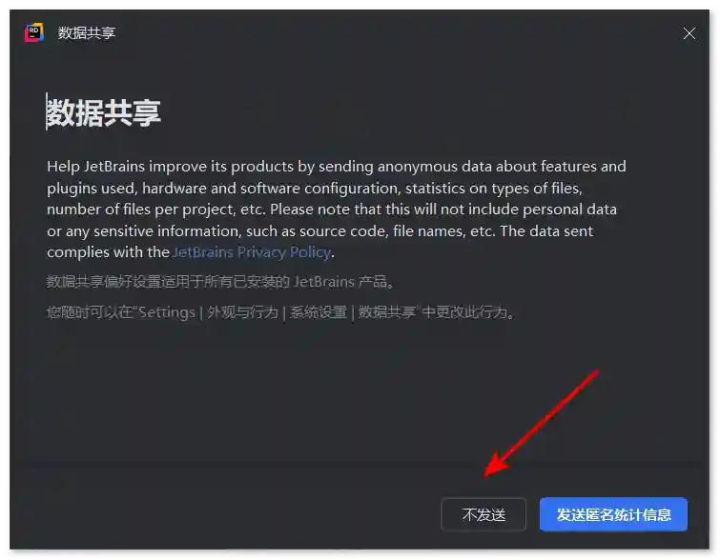Click the word Settings in hint line

tap(167, 312)
